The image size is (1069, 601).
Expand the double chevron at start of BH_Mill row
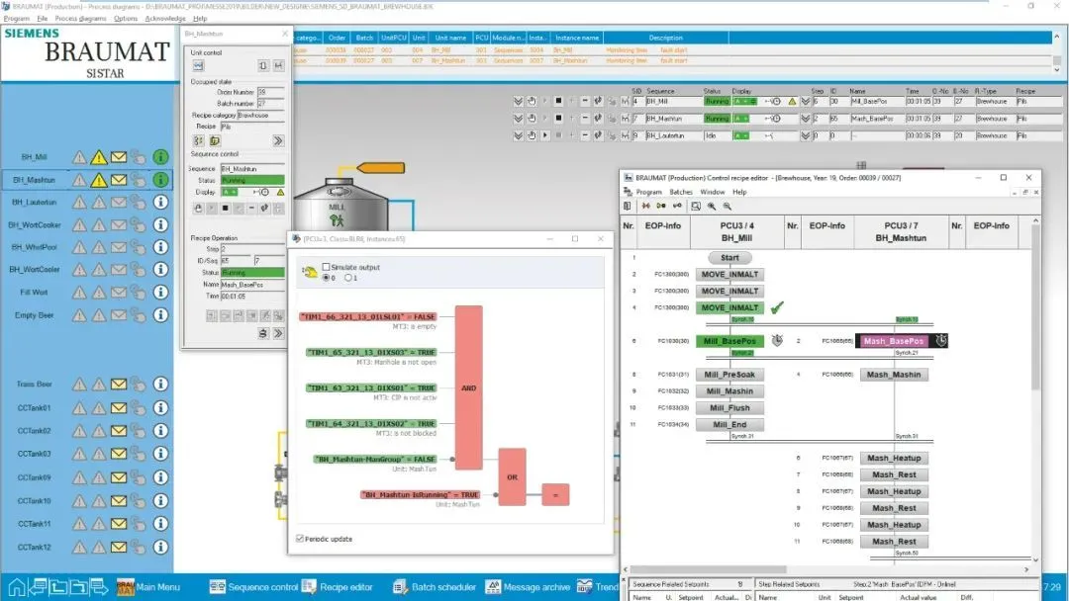pyautogui.click(x=518, y=101)
